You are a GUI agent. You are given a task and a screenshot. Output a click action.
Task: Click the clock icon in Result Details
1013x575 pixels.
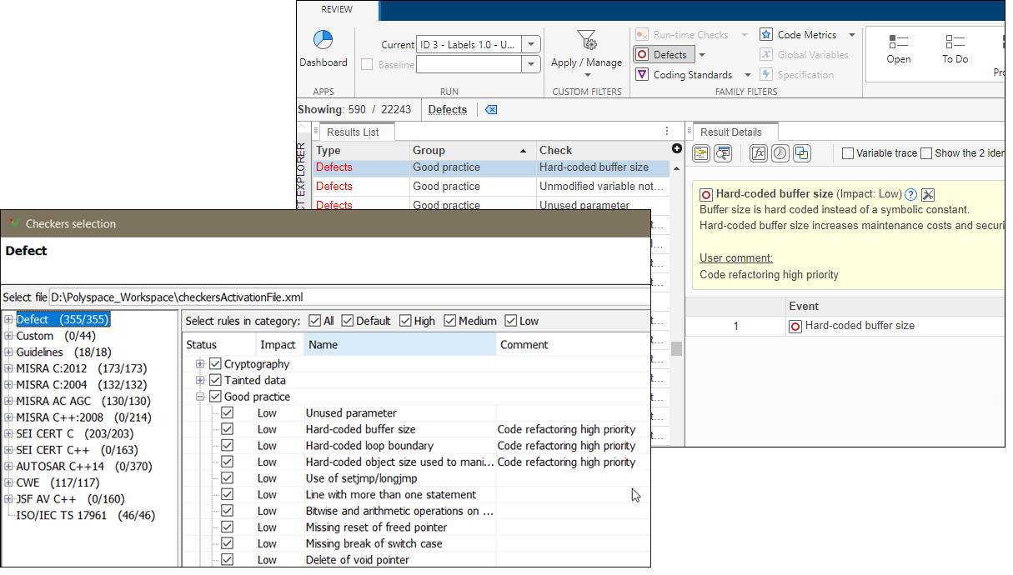(x=780, y=153)
